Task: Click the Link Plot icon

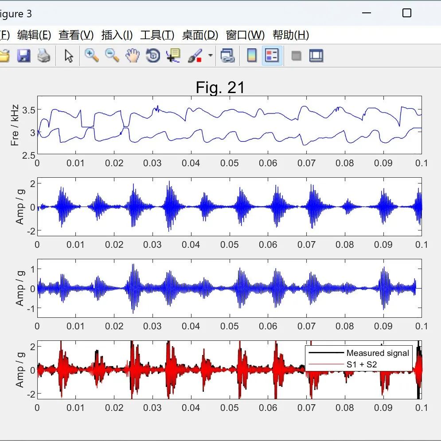Action: pos(227,55)
